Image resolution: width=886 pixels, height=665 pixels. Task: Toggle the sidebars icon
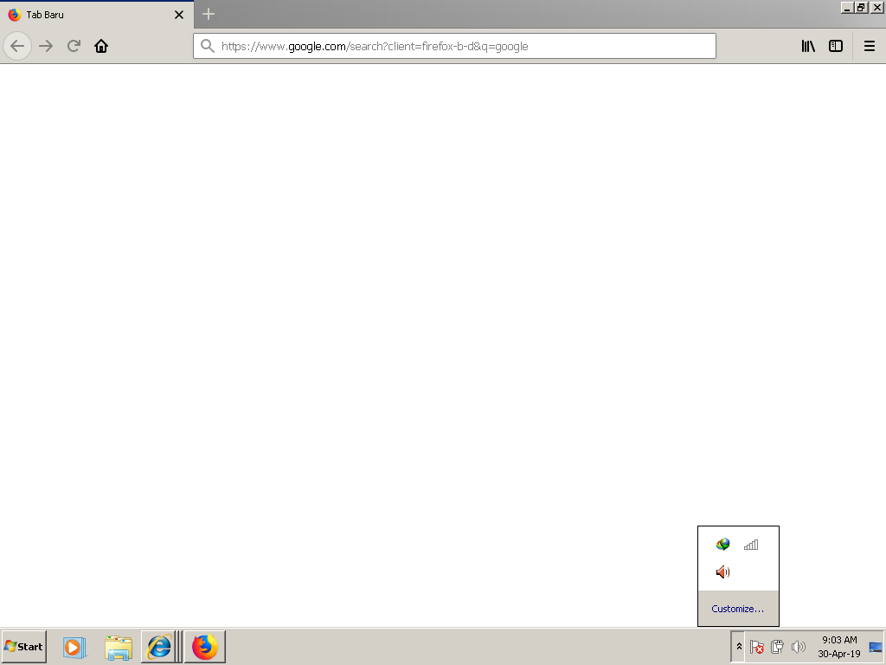(836, 46)
